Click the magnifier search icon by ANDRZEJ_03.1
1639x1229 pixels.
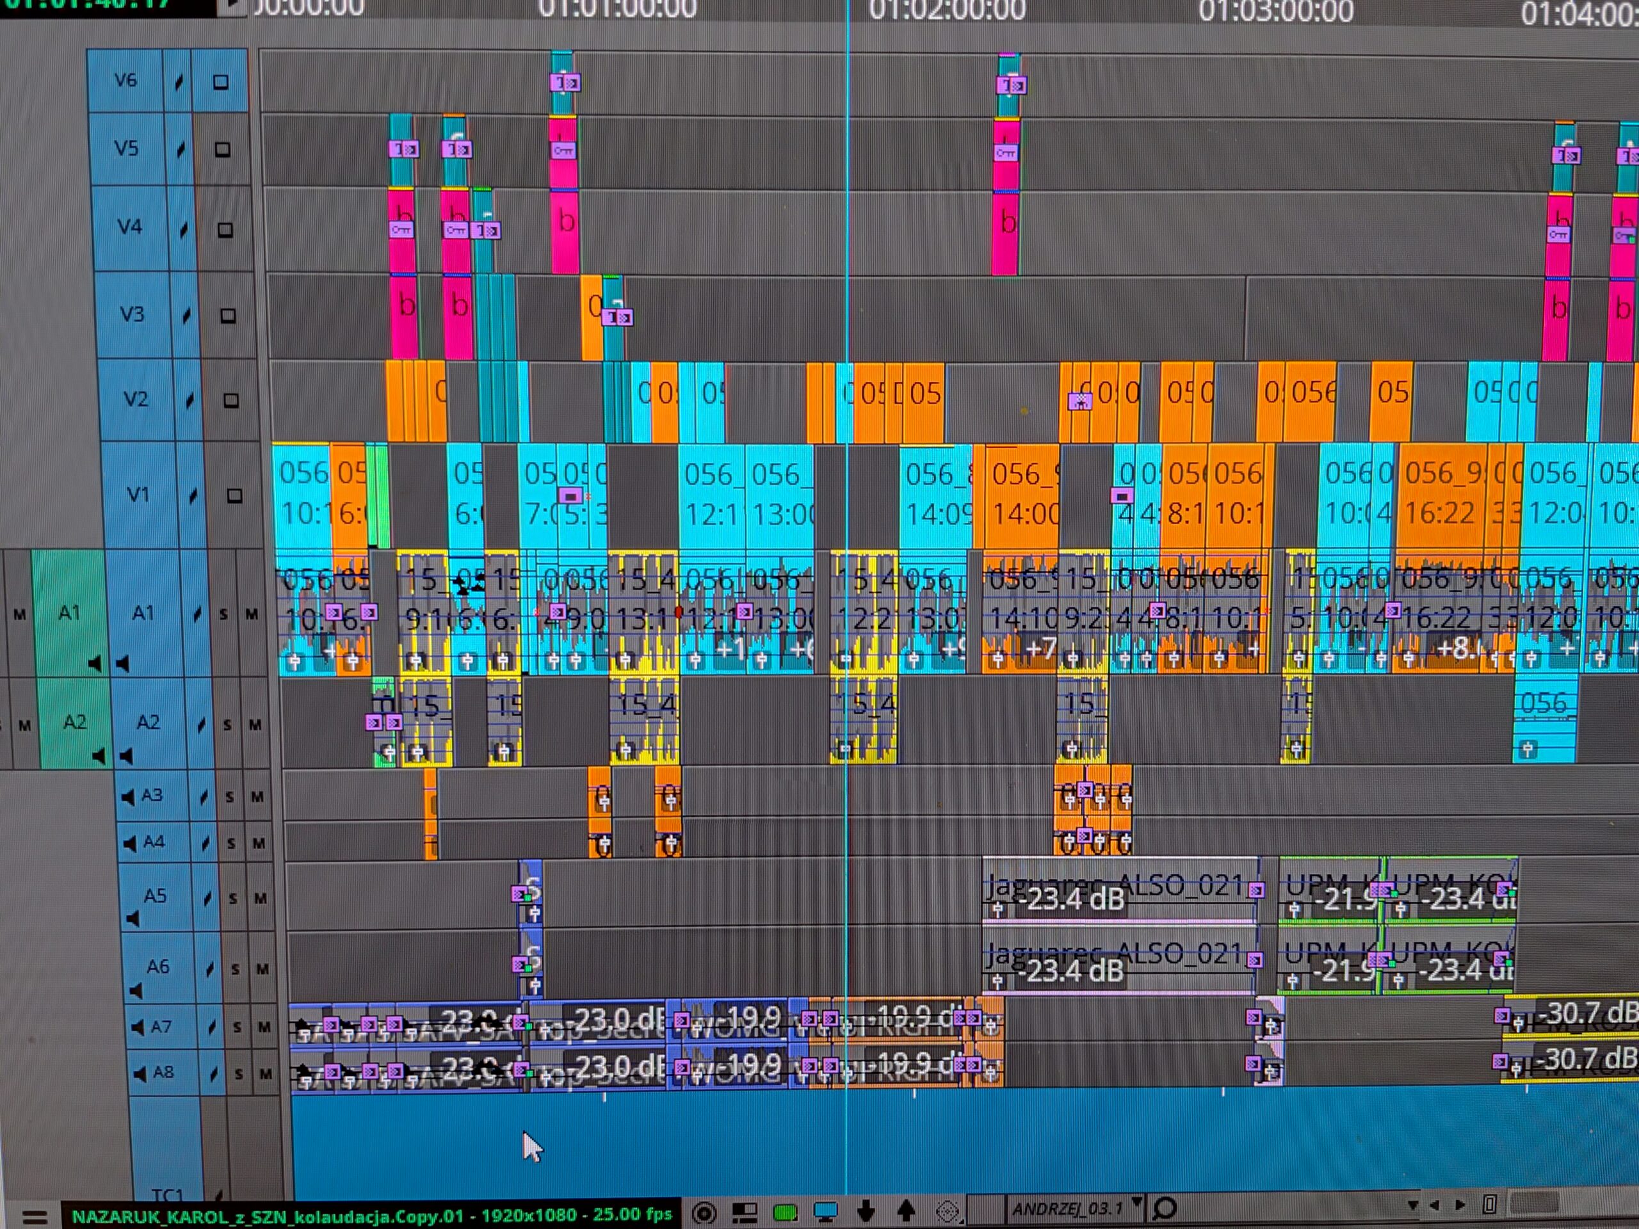tap(1165, 1209)
